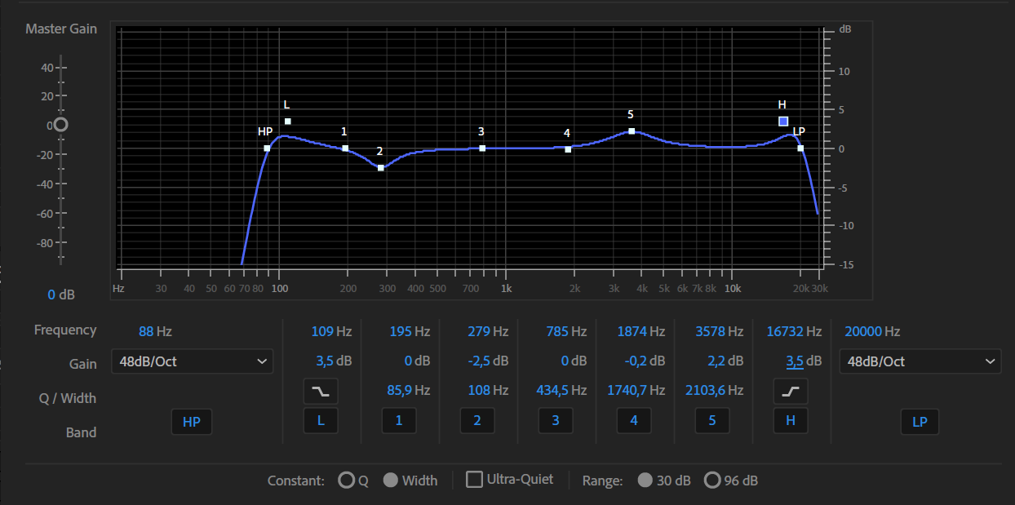Select the Constant Width radio button
The image size is (1015, 505).
(x=391, y=480)
